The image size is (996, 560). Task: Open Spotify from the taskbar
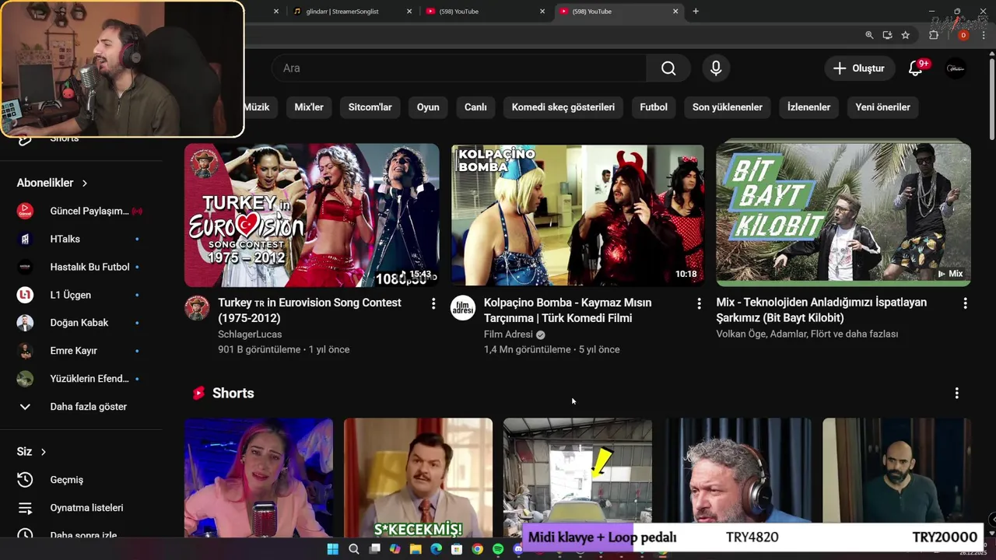(498, 549)
